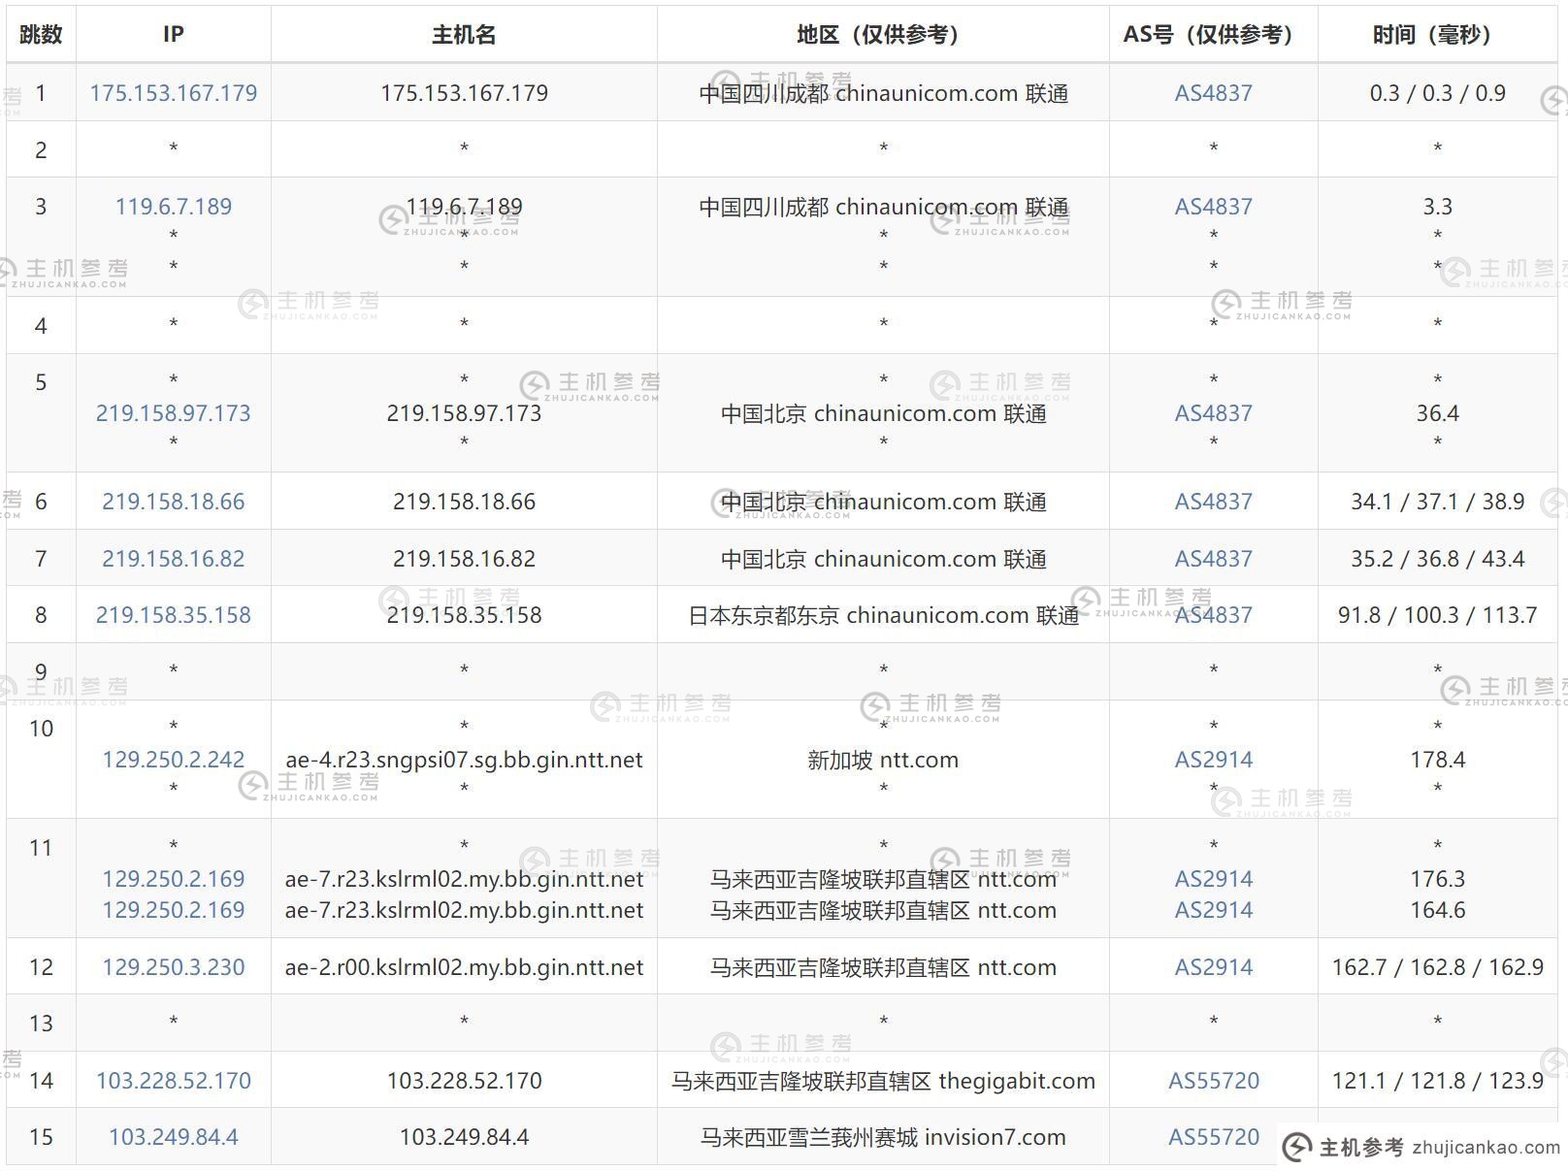Select hop number 13 cell

(41, 1024)
